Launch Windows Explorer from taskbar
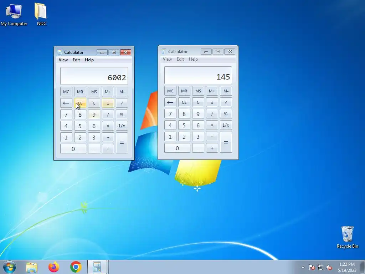The image size is (365, 274). (x=32, y=267)
